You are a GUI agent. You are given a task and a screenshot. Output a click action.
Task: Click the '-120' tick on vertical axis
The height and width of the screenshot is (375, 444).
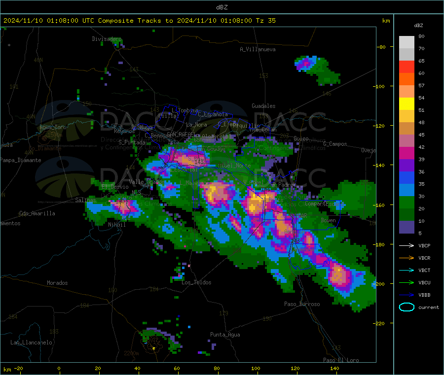[380, 126]
